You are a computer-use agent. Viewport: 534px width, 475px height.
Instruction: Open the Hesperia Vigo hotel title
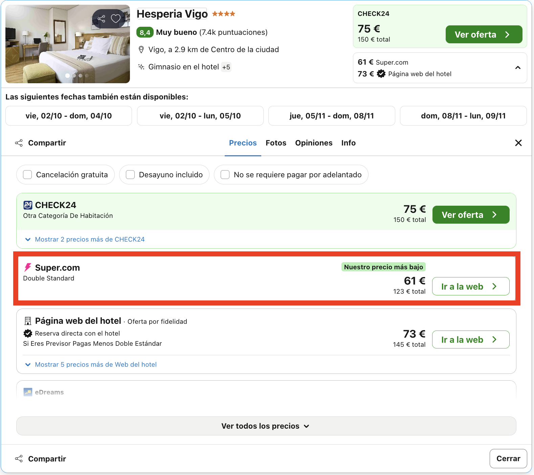[x=172, y=14]
